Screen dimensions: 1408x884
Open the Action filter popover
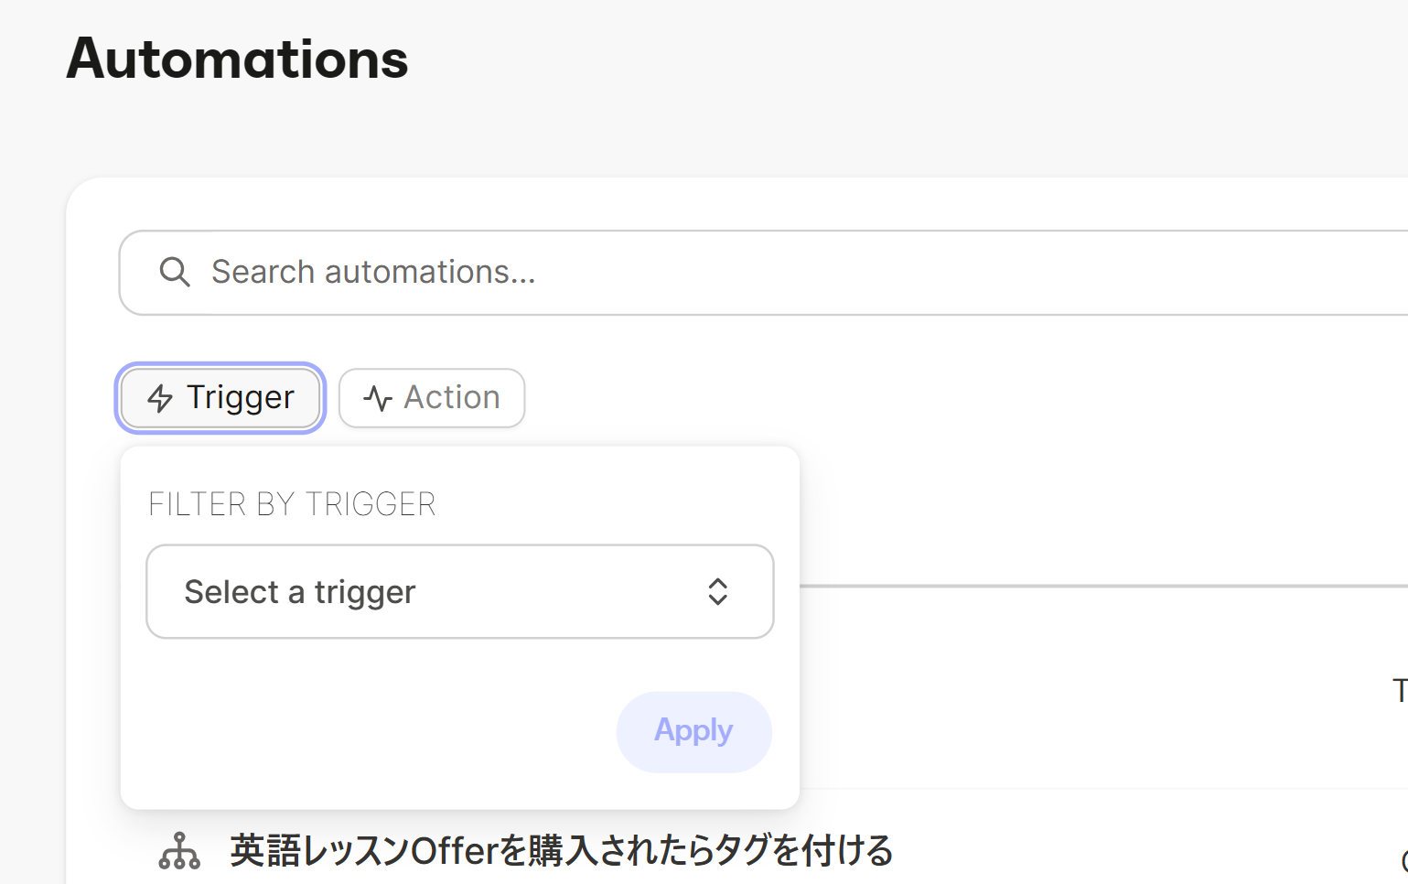pos(432,398)
